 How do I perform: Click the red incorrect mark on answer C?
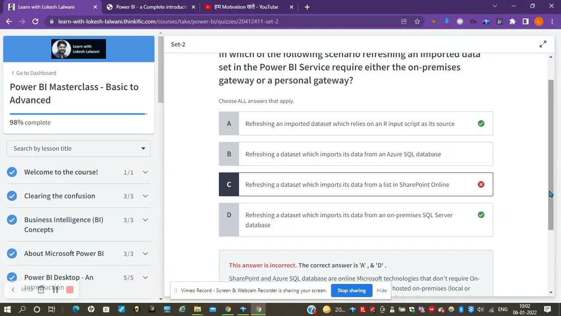pos(481,184)
